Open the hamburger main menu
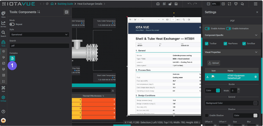The image size is (263, 126). tap(256, 4)
